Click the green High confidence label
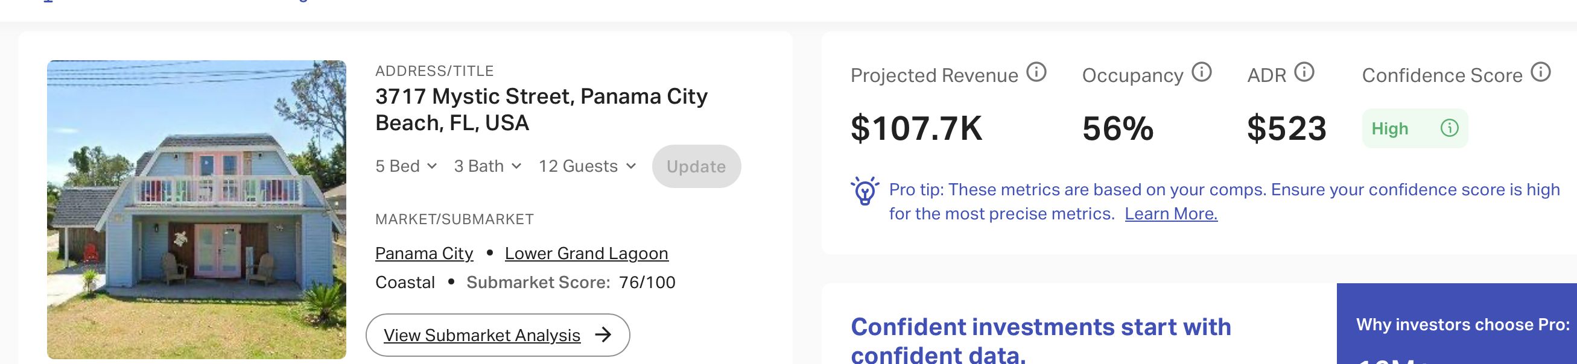 1389,128
